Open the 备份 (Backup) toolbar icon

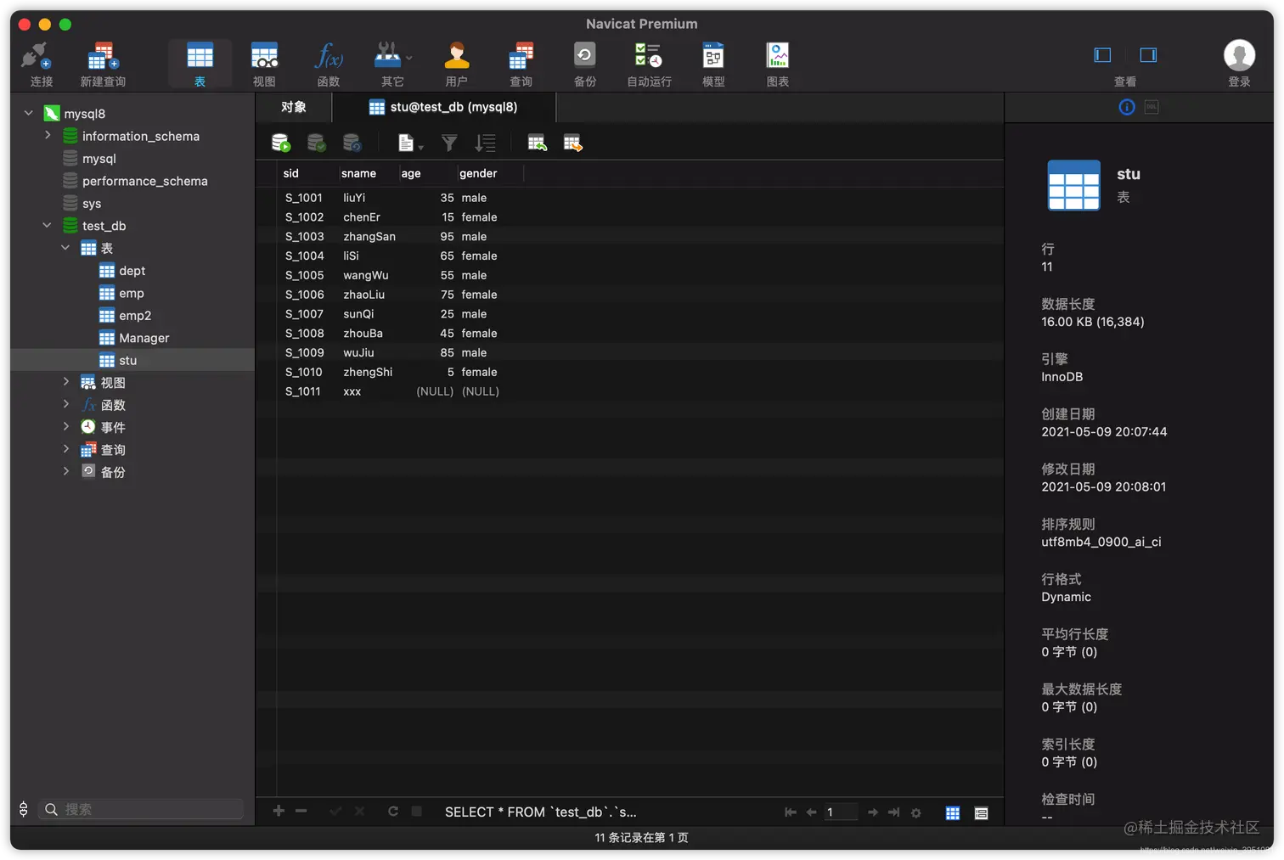584,56
